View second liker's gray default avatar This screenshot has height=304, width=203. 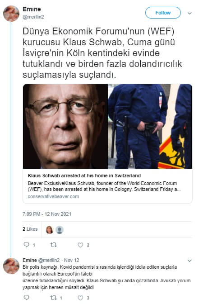pyautogui.click(x=60, y=230)
